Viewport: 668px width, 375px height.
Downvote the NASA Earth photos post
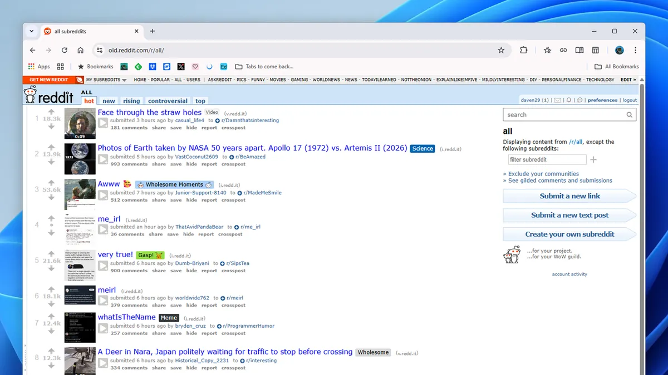point(51,163)
